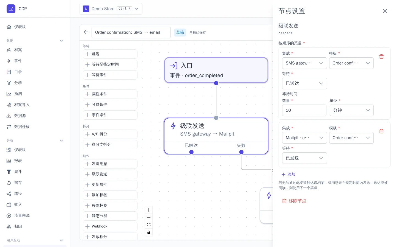Open 留存 retention report
Viewport: 396px width, 247px height.
(x=35, y=183)
